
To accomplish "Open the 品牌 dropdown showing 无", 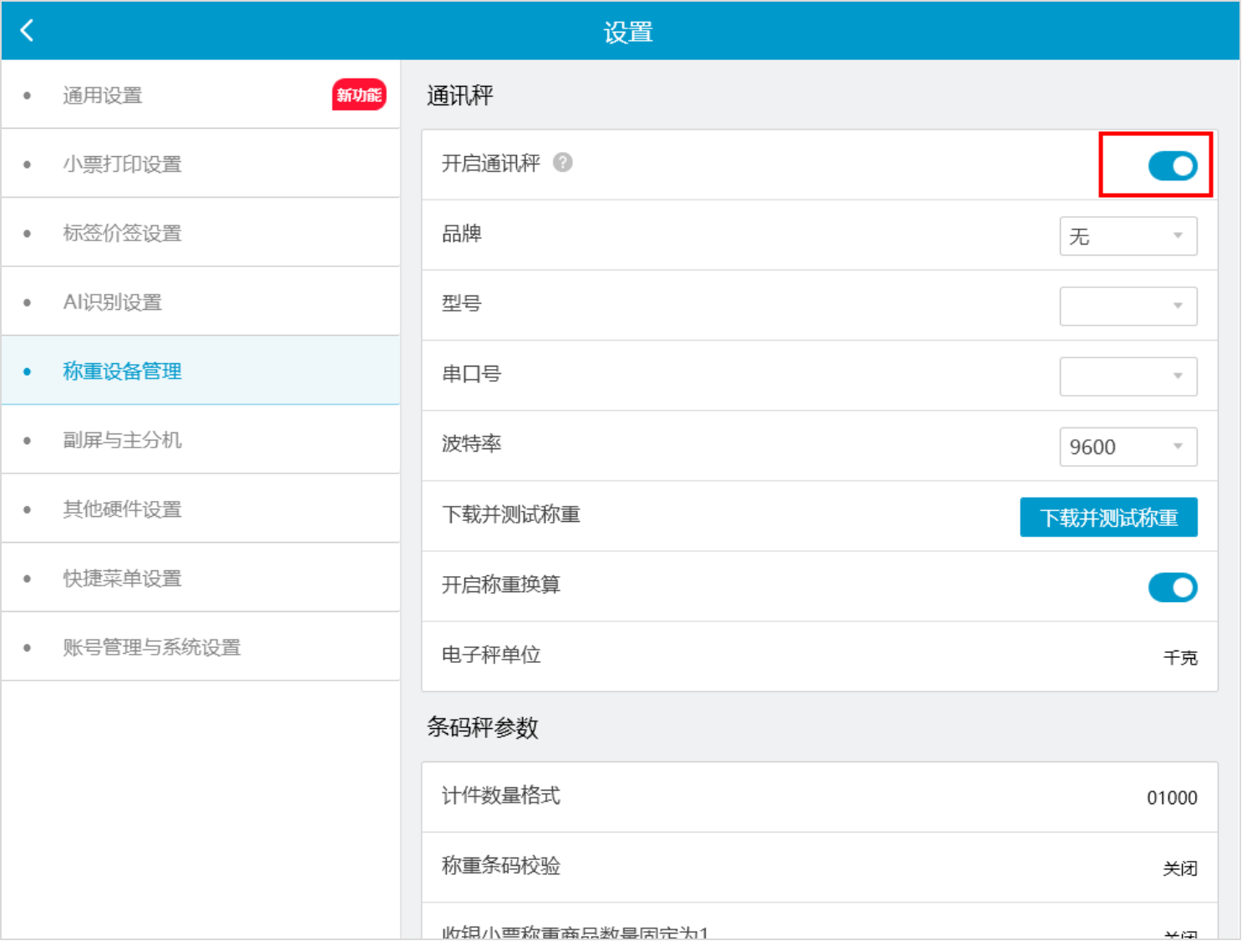I will (1128, 236).
